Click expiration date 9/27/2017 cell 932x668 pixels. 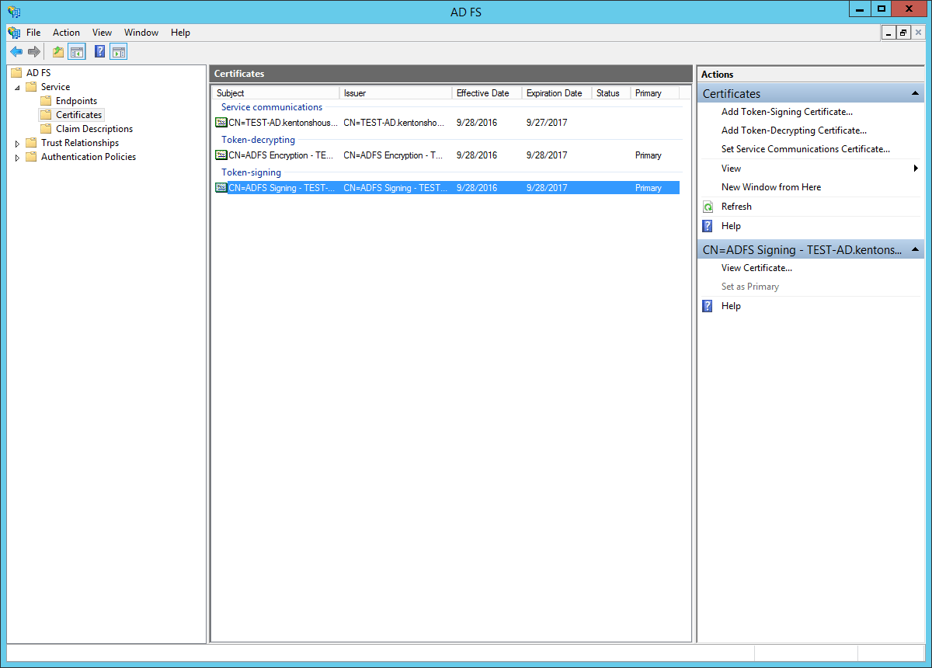pyautogui.click(x=547, y=123)
